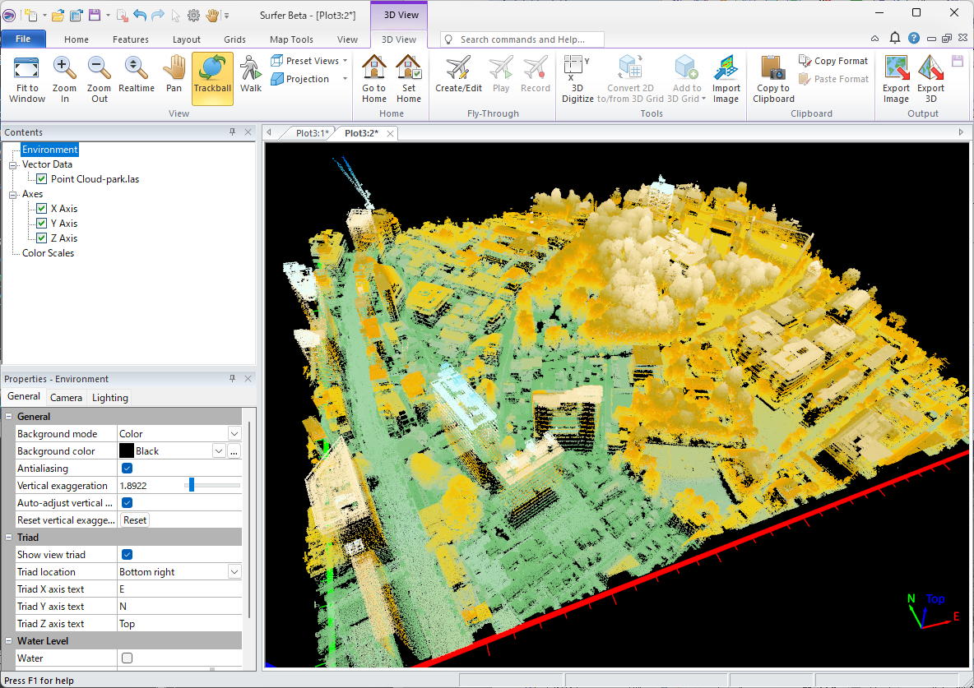
Task: Toggle the Z Axis checkbox
Action: (42, 238)
